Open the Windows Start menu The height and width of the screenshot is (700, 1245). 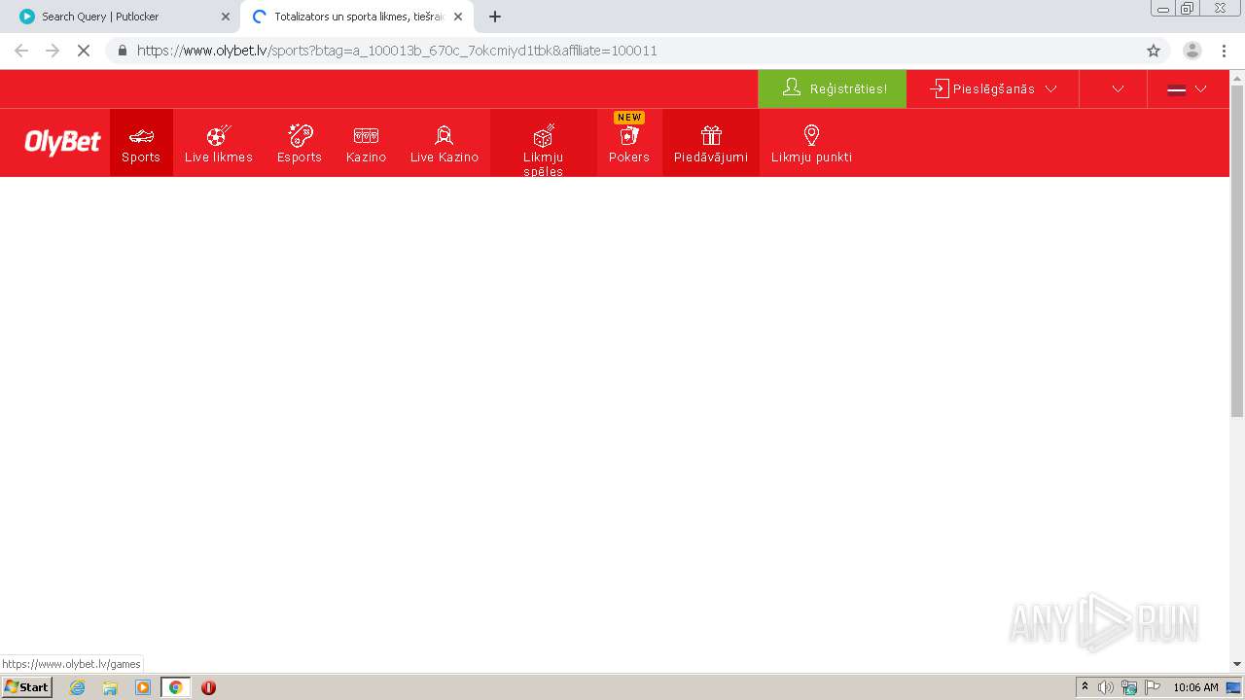pos(26,687)
